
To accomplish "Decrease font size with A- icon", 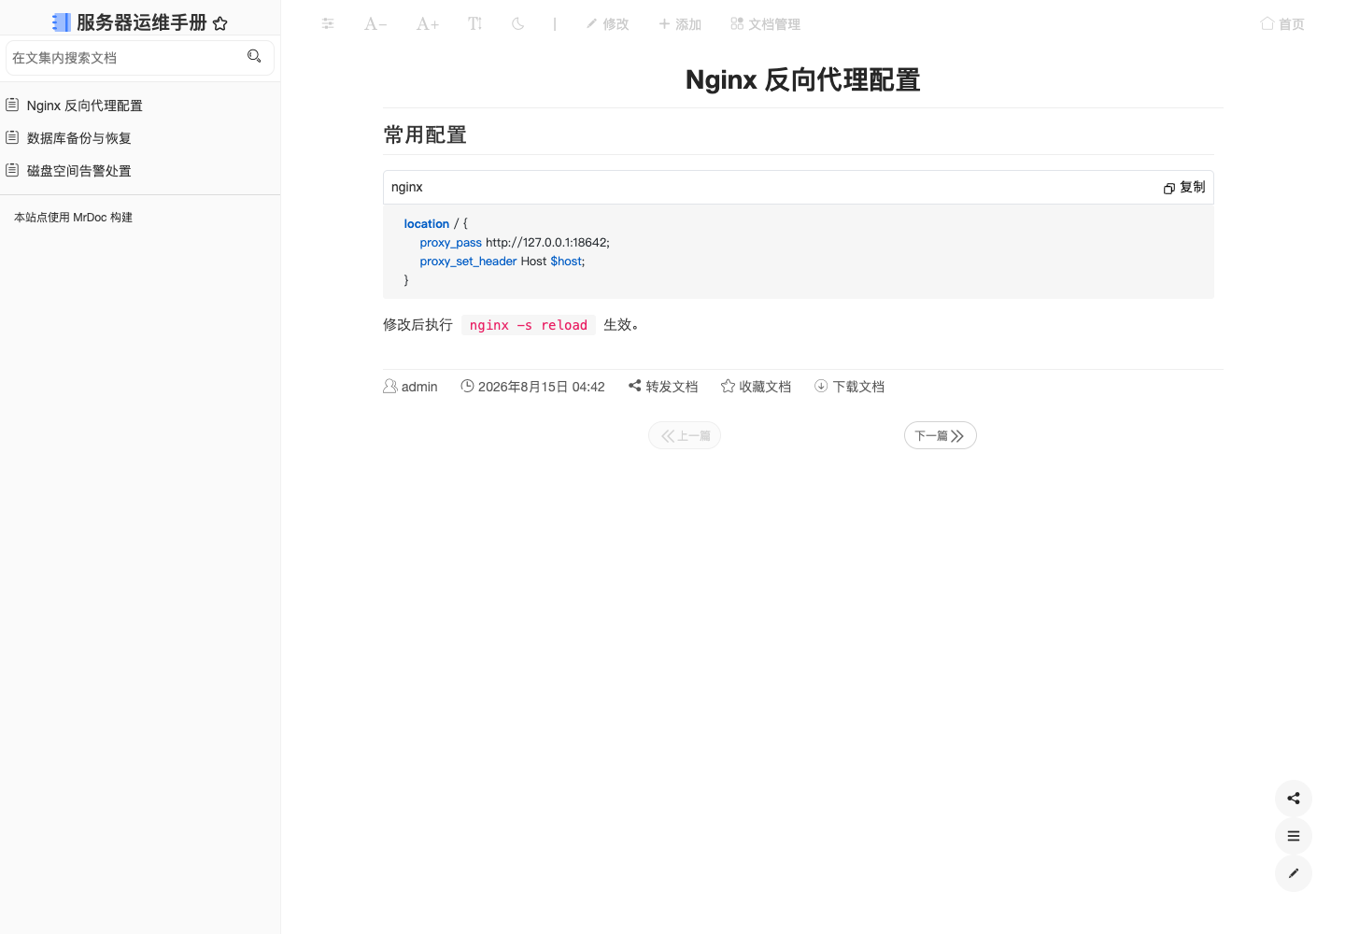I will pyautogui.click(x=375, y=23).
